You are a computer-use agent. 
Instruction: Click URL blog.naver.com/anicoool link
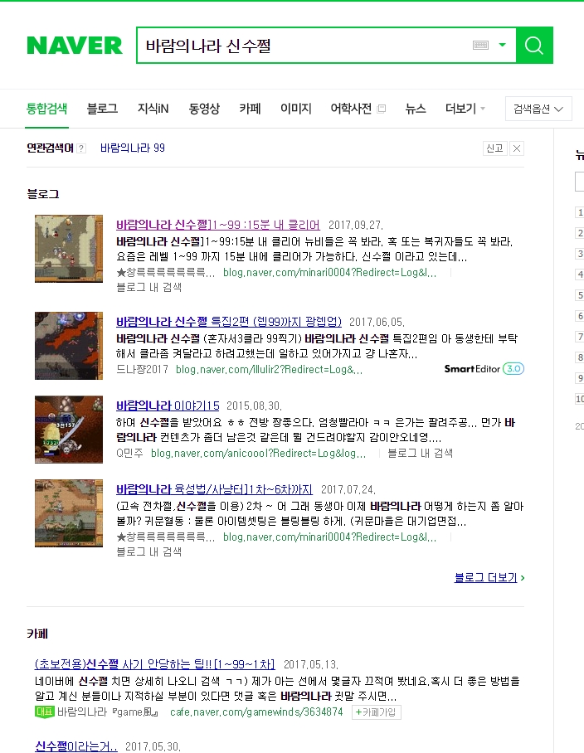pos(258,454)
